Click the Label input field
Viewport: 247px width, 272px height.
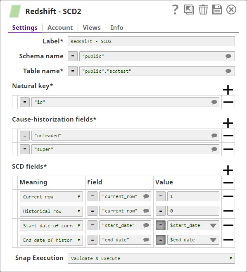pos(151,41)
